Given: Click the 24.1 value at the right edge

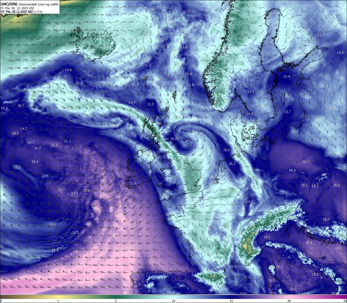Looking at the screenshot, I should (x=338, y=248).
